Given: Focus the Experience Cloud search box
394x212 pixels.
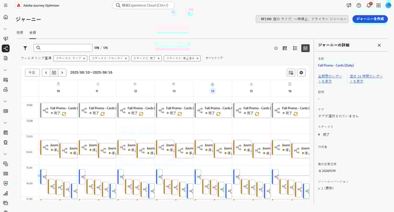Looking at the screenshot, I should (x=143, y=5).
